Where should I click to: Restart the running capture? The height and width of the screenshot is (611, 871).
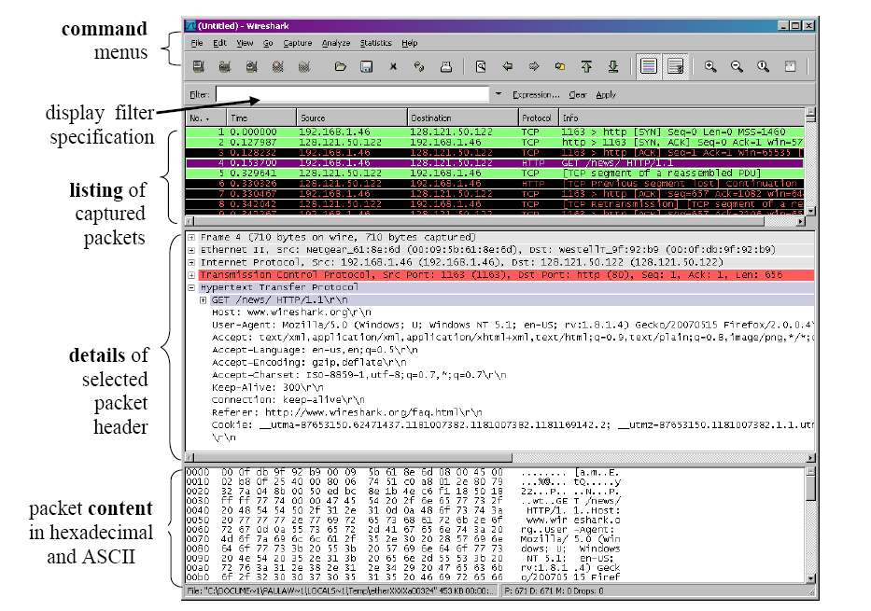click(303, 66)
